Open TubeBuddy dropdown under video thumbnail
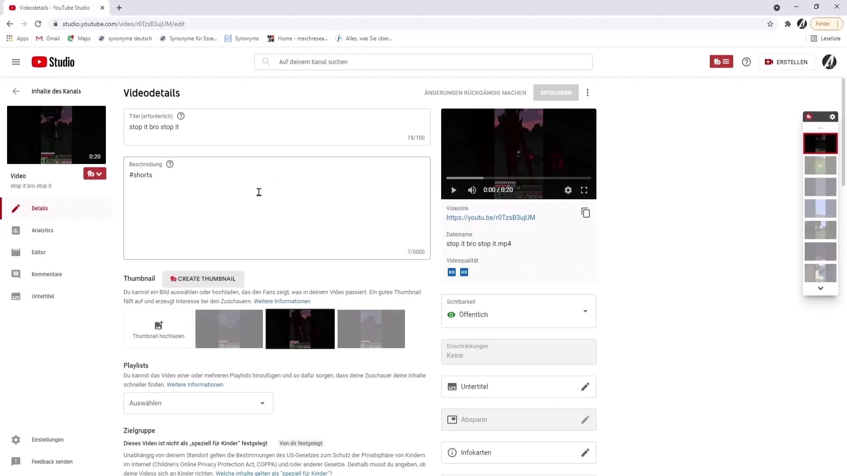This screenshot has height=476, width=847. tap(95, 174)
